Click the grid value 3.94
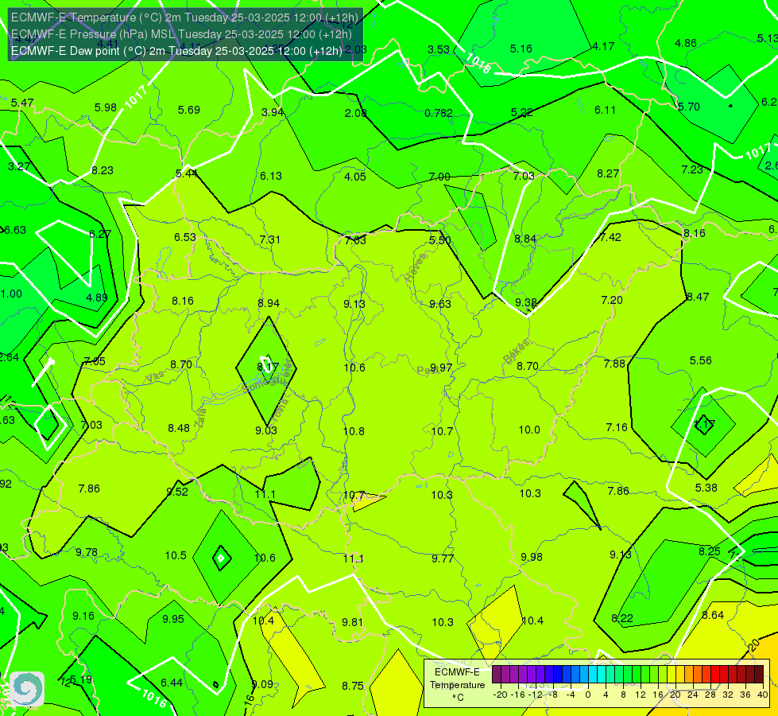The image size is (778, 716). click(x=273, y=112)
